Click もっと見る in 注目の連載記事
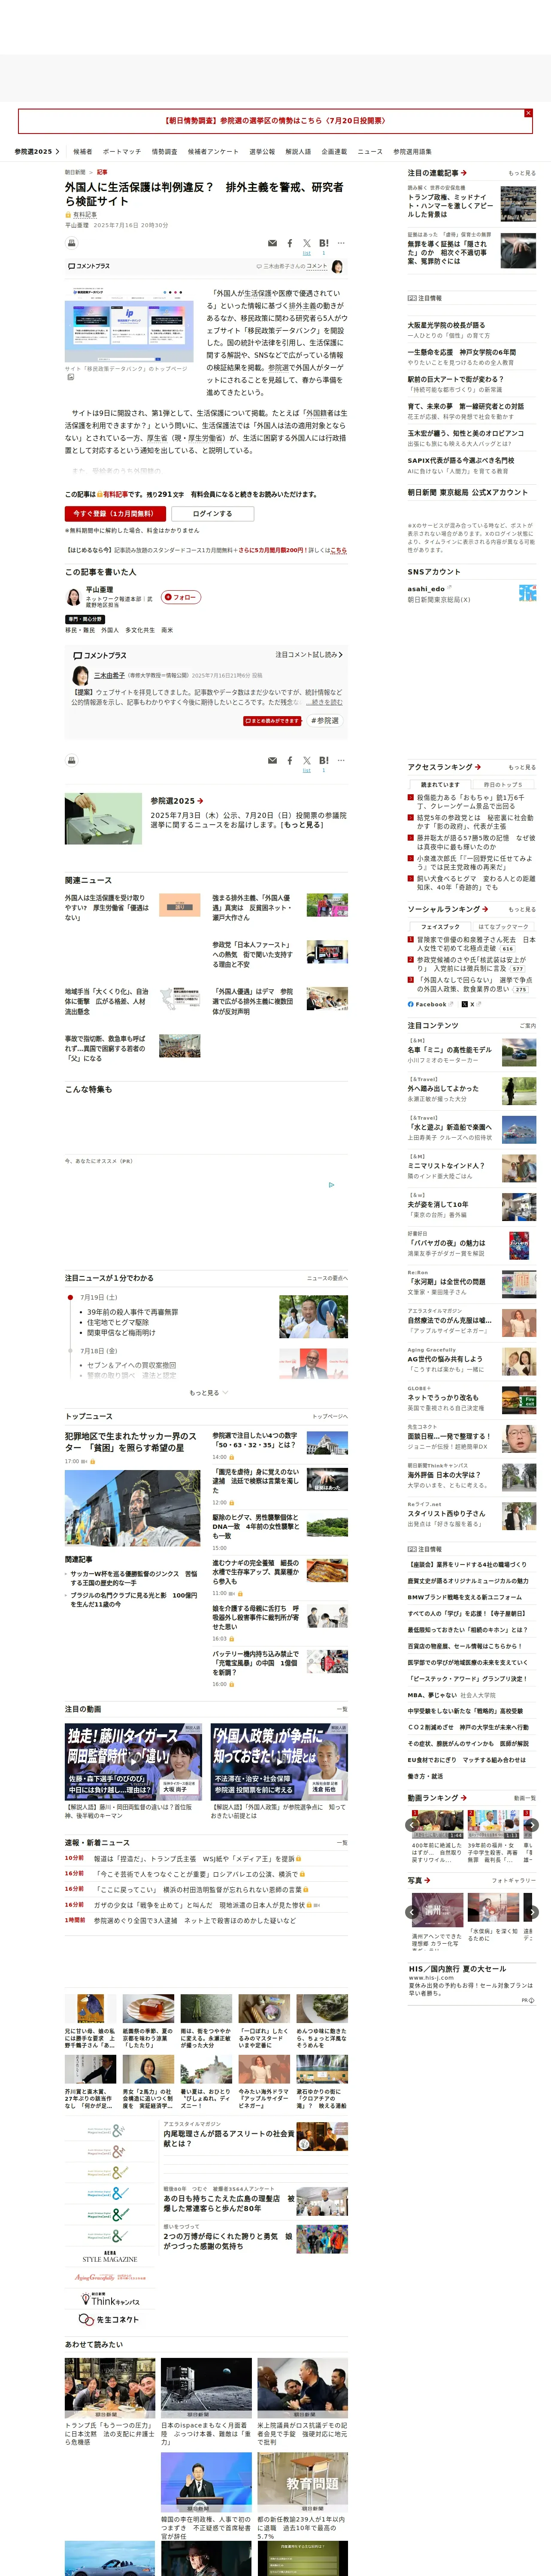The image size is (551, 2576). 522,173
